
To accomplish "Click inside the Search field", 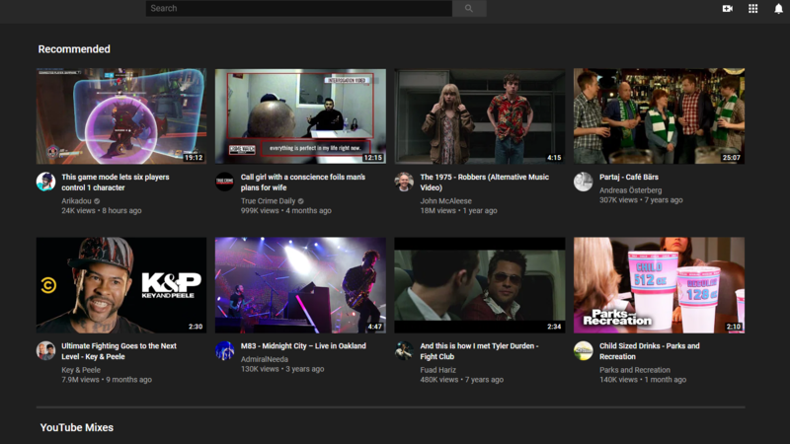I will pos(299,9).
